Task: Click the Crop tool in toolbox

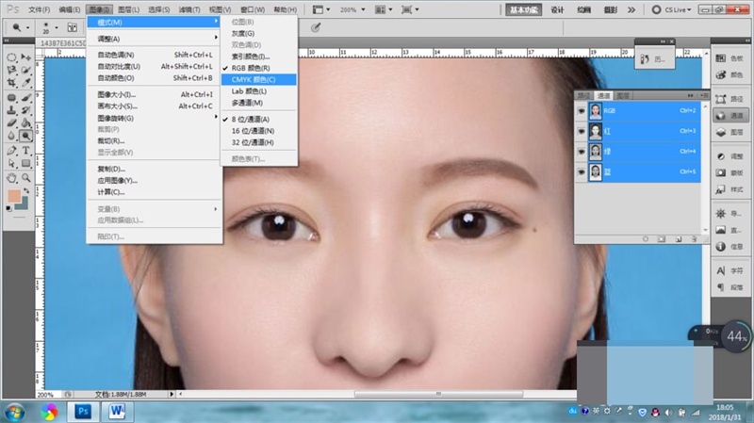Action: [x=11, y=83]
